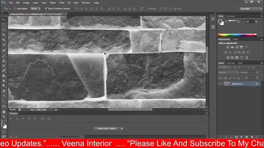The image size is (264, 148).
Task: Toggle lock image pixels
Action: click(230, 78)
